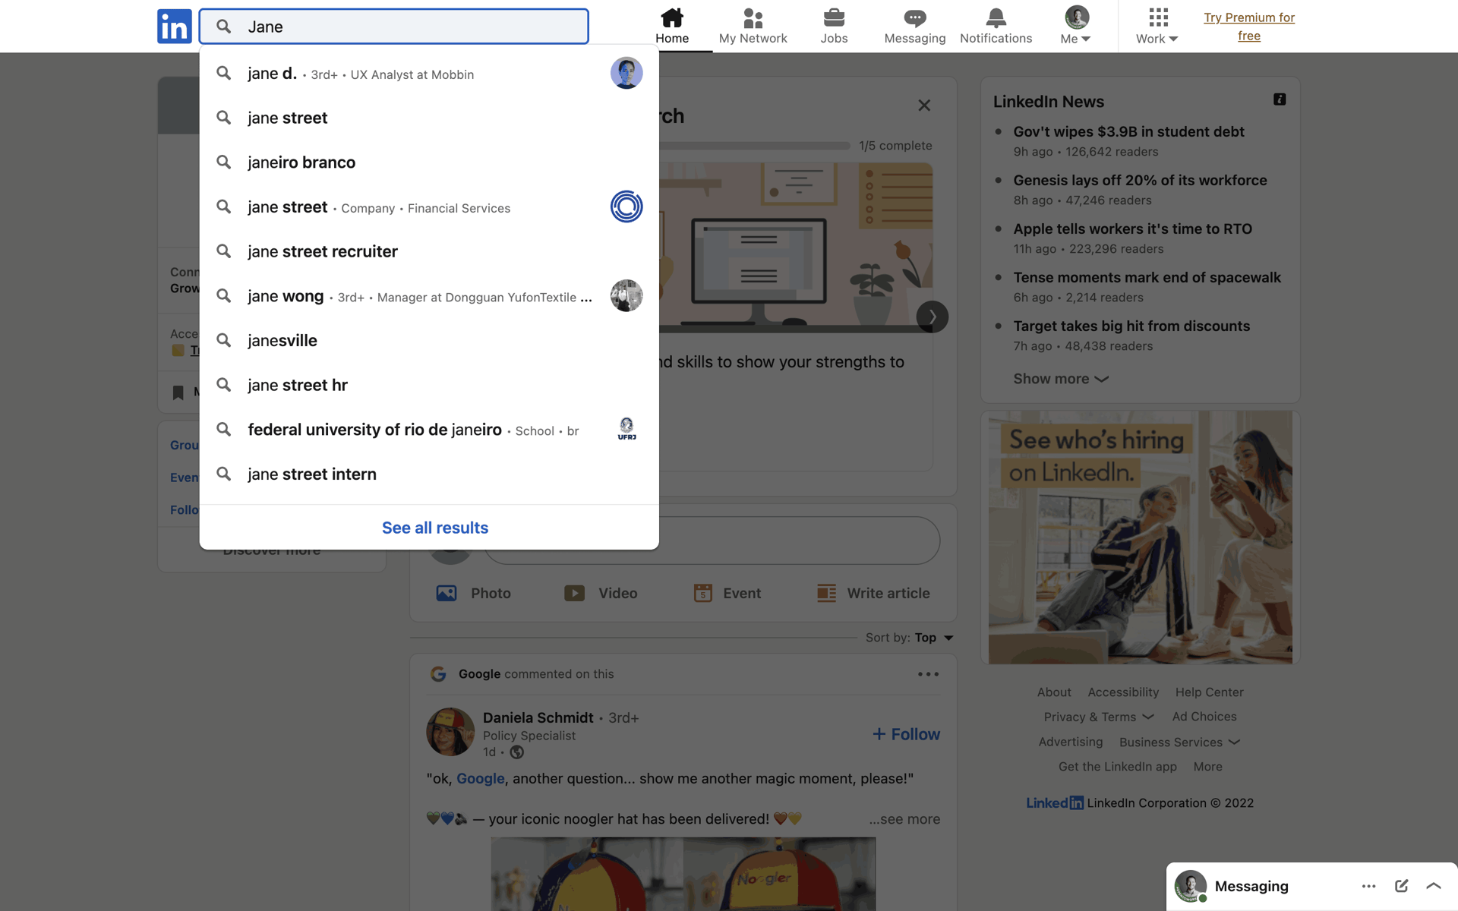
Task: Compose new message icon
Action: [x=1402, y=886]
